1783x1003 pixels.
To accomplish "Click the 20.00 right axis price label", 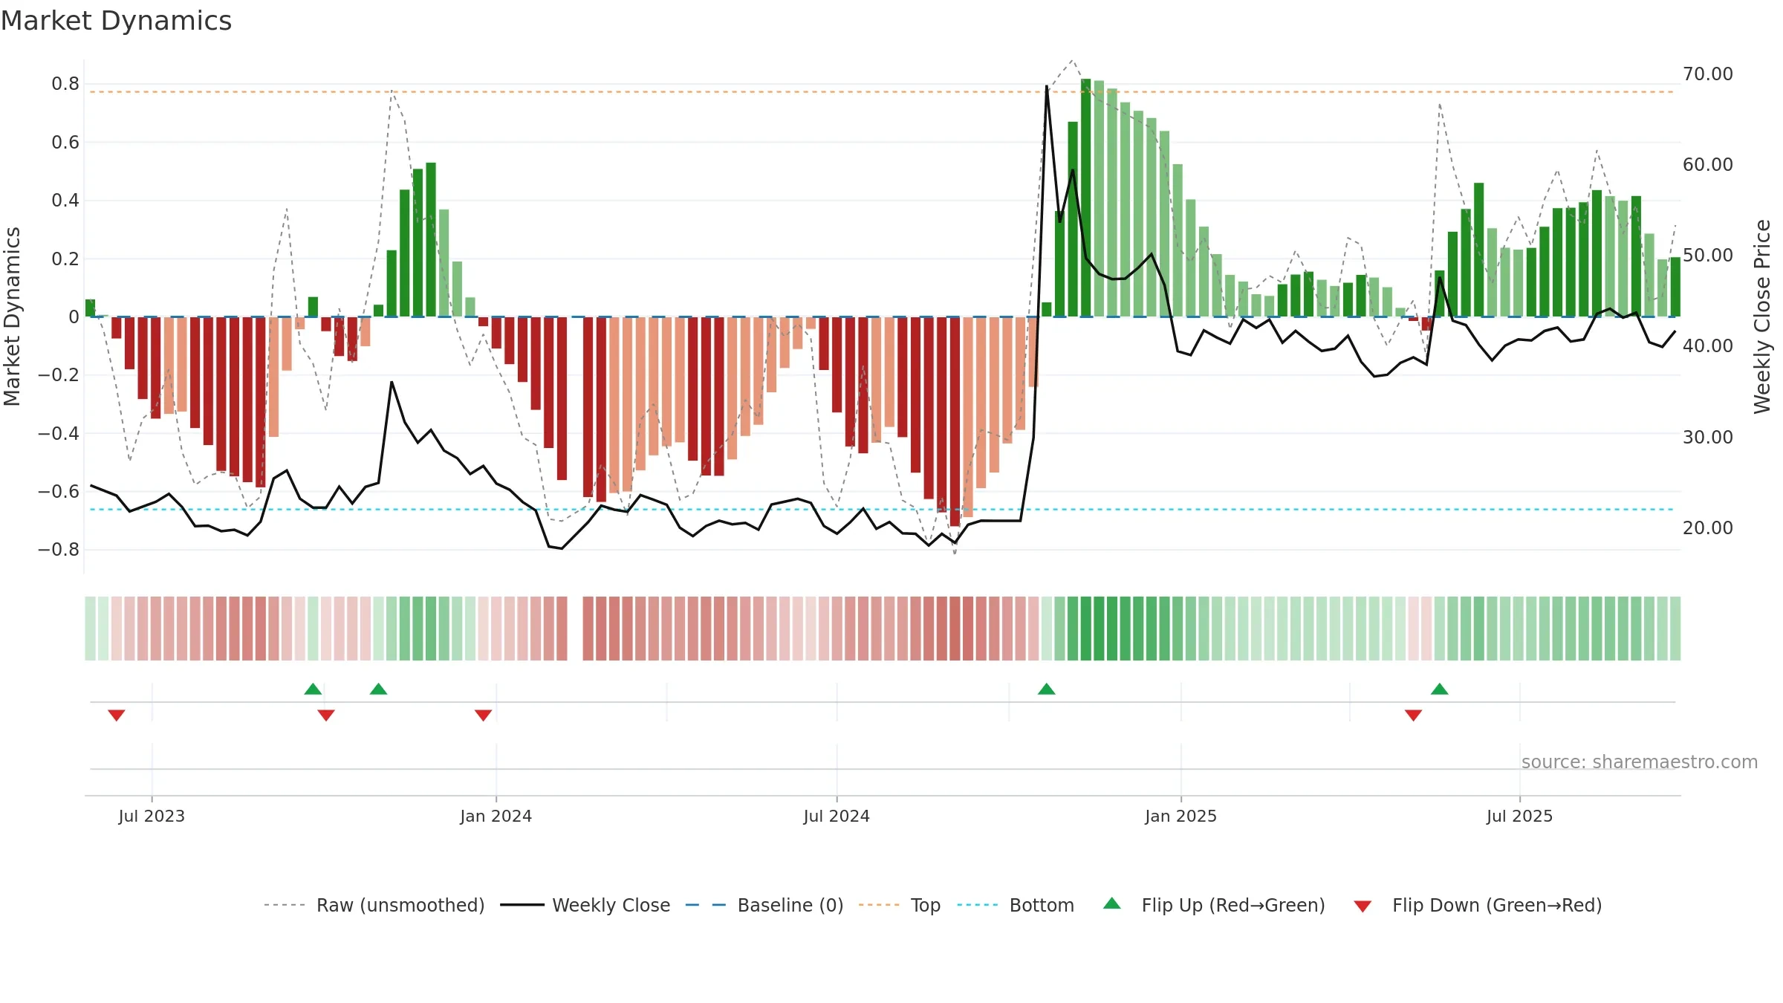I will [x=1708, y=528].
